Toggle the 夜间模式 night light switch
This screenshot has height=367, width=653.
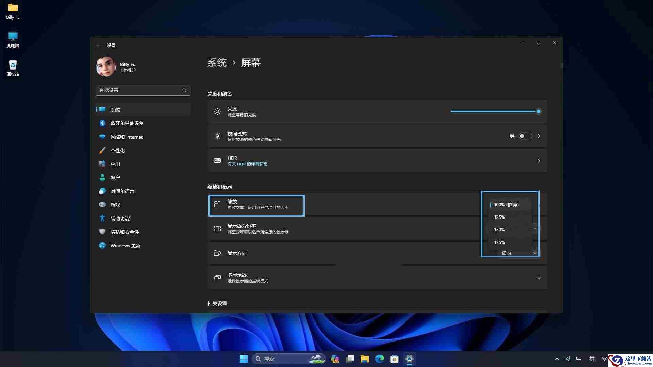pos(525,136)
